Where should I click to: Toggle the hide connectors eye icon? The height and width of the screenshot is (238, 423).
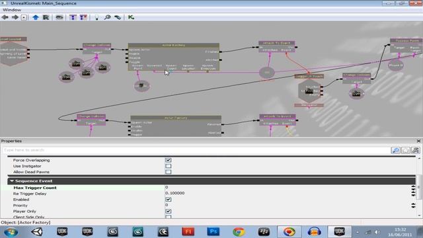(x=59, y=18)
